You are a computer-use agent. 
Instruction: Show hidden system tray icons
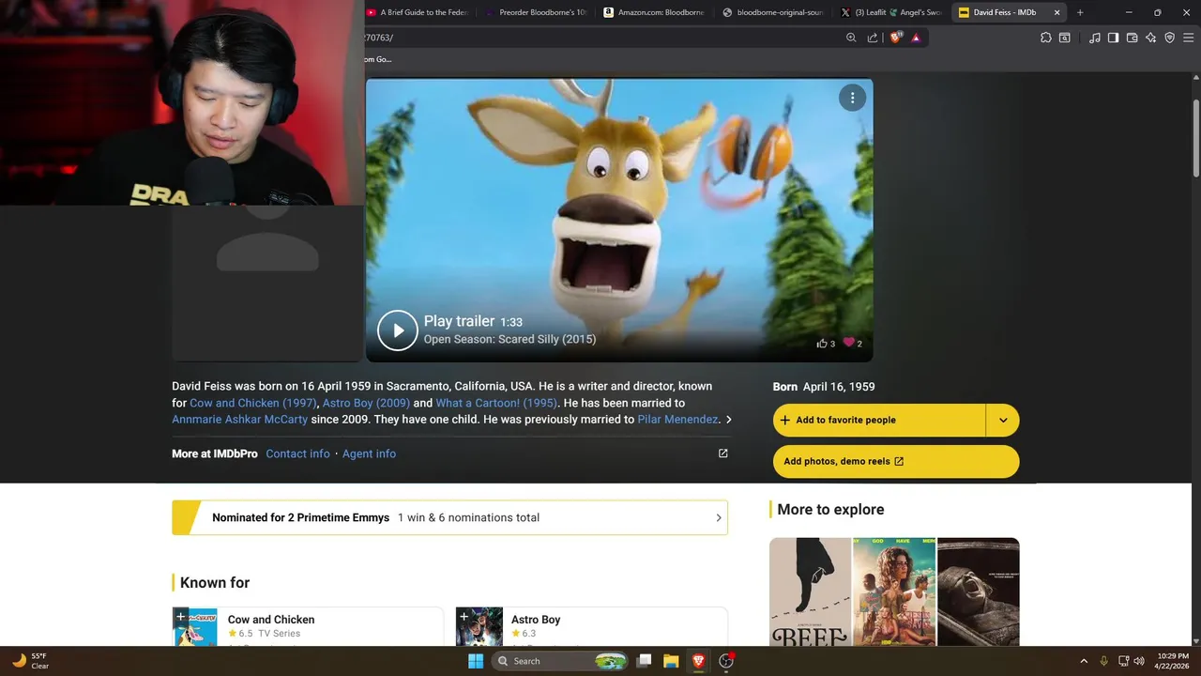point(1084,661)
